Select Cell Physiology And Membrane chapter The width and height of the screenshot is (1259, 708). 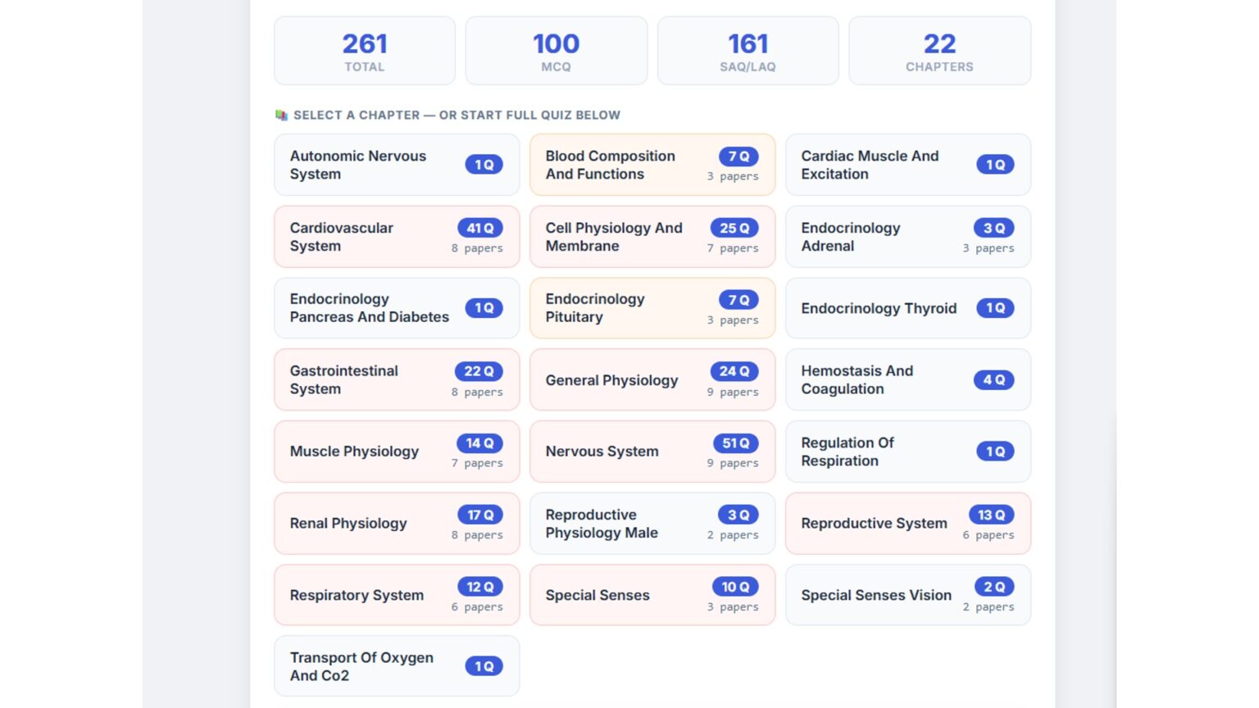[x=652, y=237]
